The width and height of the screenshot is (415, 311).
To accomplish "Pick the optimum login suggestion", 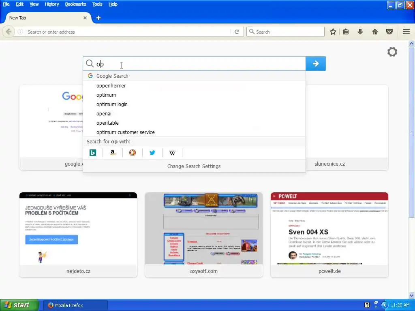I will 194,104.
